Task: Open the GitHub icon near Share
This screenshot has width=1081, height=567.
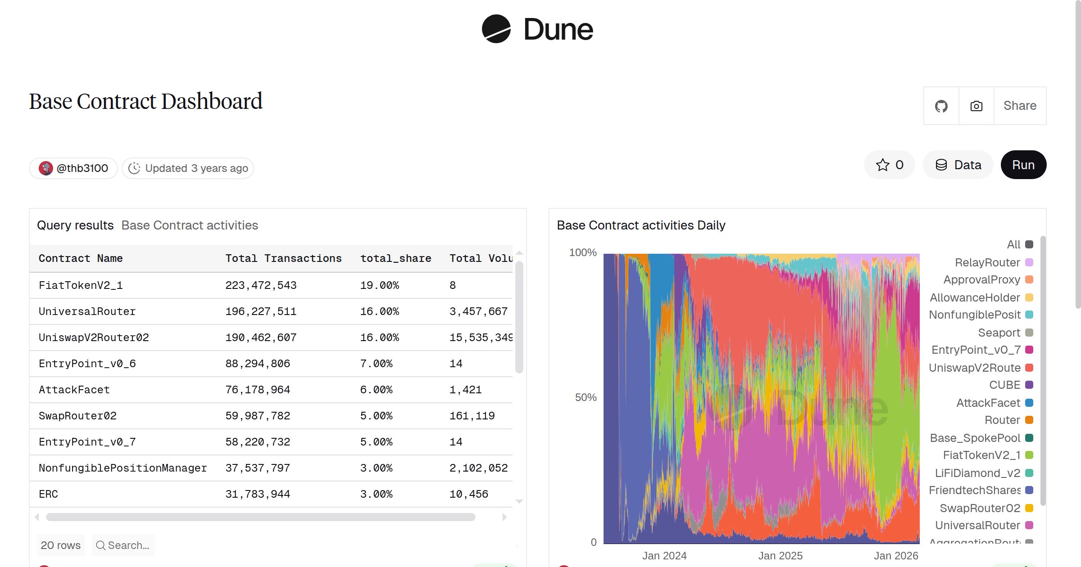Action: coord(941,106)
